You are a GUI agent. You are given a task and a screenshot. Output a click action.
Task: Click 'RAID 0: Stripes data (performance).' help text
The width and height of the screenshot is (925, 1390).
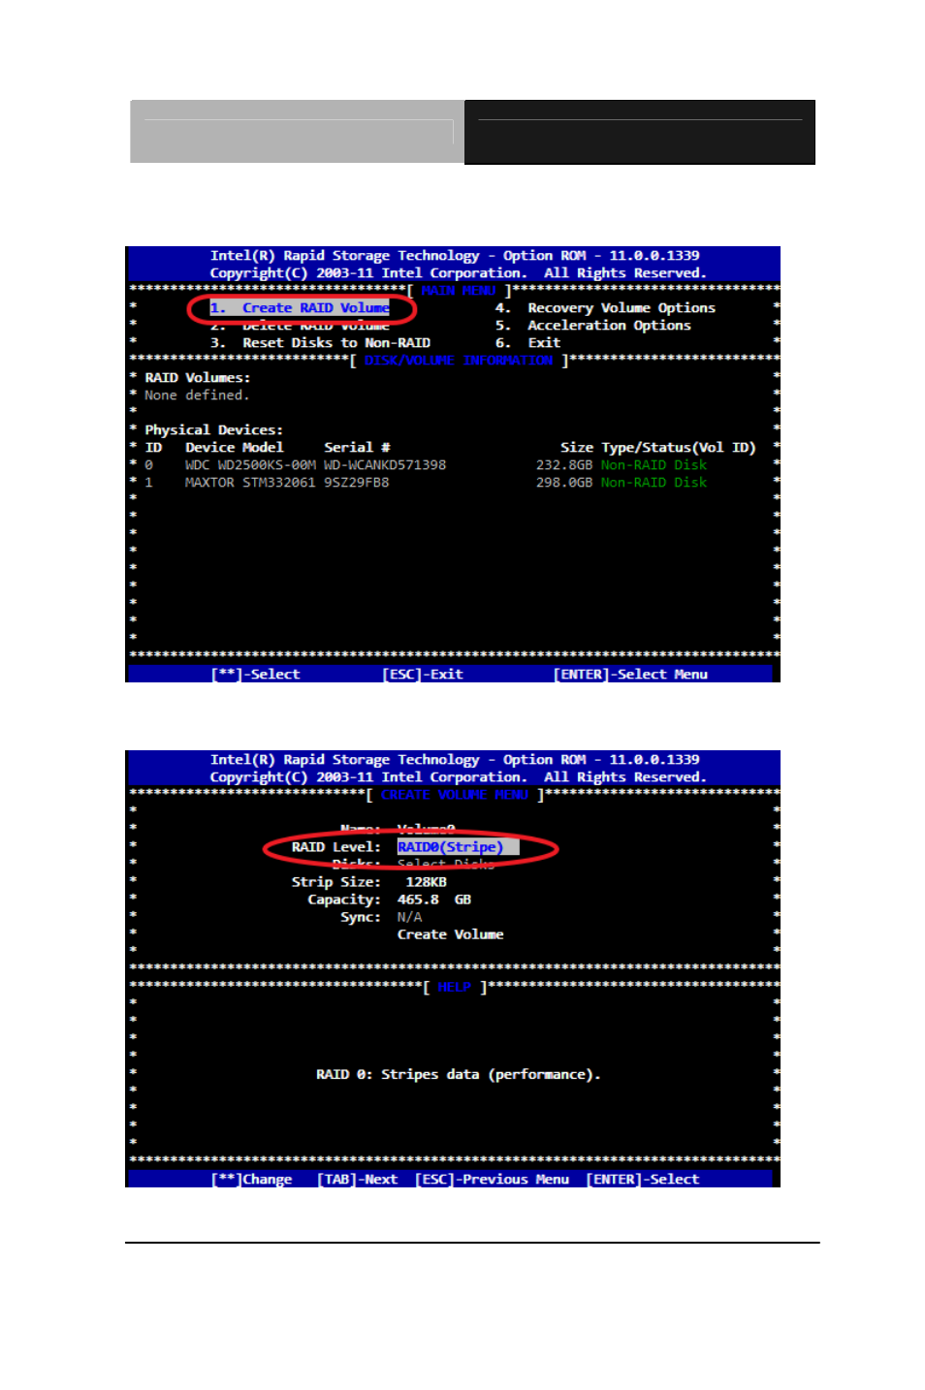(459, 1075)
